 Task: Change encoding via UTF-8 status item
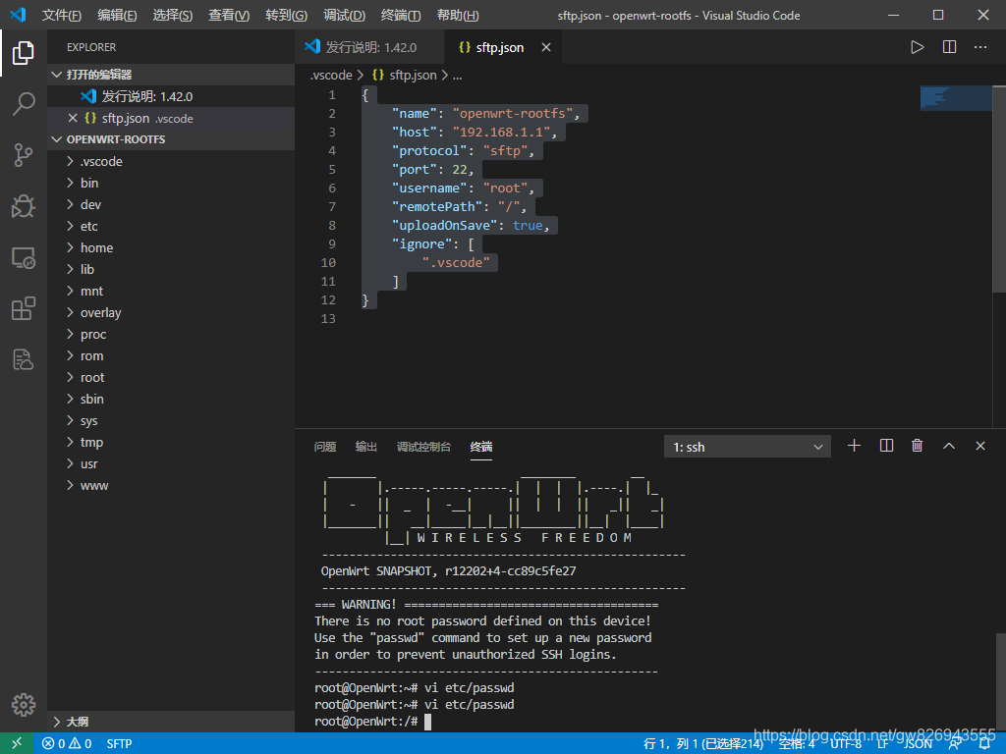[x=846, y=744]
